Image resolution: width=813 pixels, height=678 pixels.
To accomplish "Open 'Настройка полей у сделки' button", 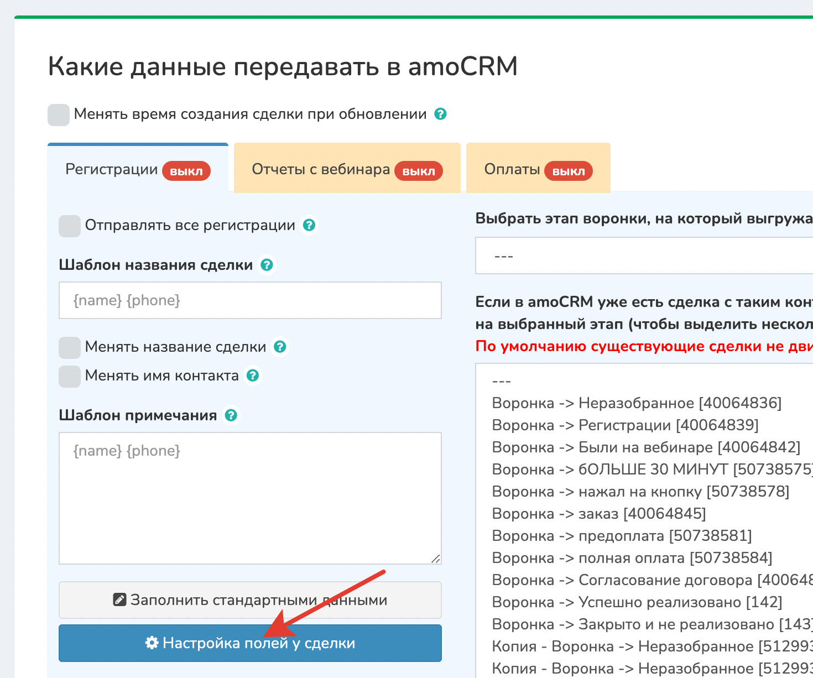I will coord(250,643).
